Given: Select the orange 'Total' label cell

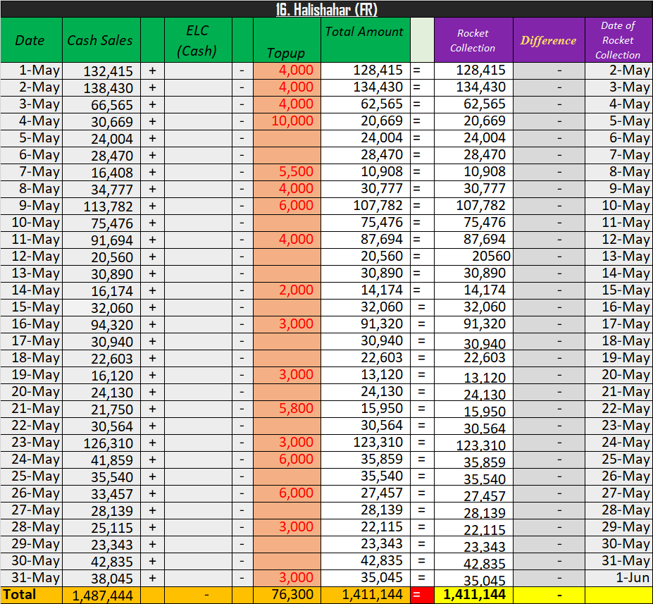Looking at the screenshot, I should pyautogui.click(x=31, y=595).
